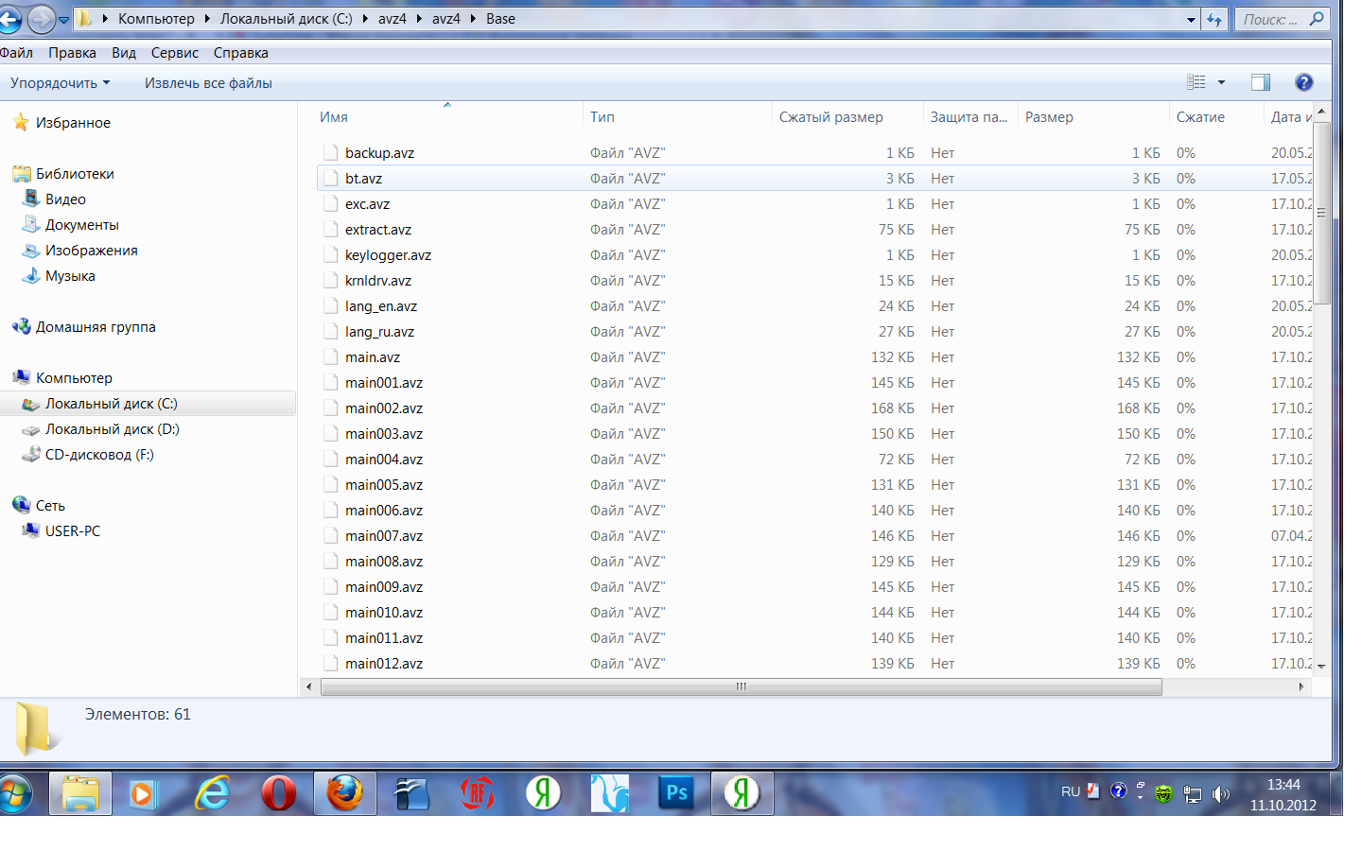Go back with the Explorer Back arrow

pos(9,19)
